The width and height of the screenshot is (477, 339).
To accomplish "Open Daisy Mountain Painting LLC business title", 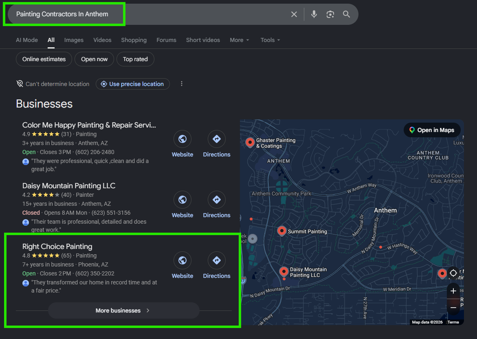I will tap(69, 186).
